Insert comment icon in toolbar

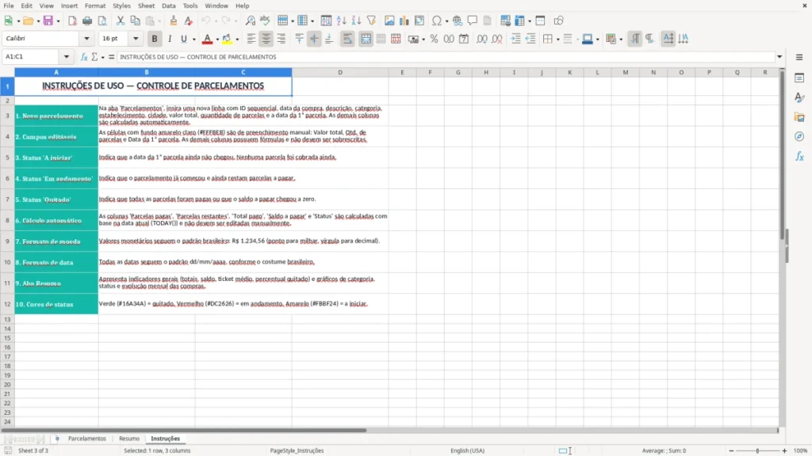[x=473, y=21]
